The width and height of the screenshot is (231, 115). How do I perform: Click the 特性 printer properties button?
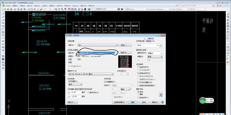point(125,53)
